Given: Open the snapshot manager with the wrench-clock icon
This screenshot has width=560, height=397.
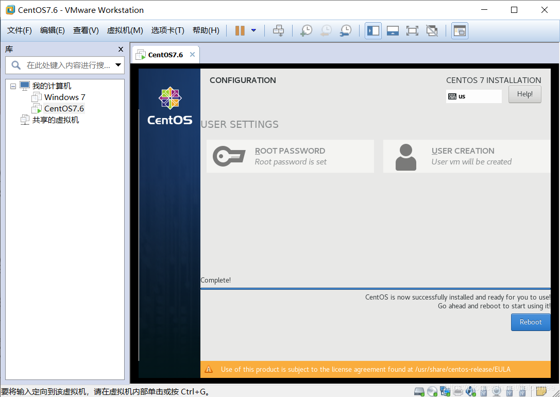Looking at the screenshot, I should [x=345, y=30].
